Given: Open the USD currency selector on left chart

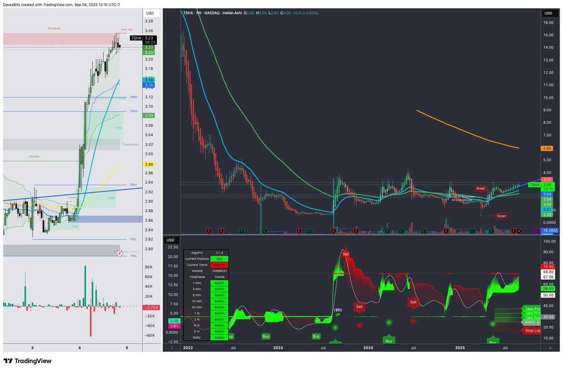Looking at the screenshot, I should click(x=149, y=13).
